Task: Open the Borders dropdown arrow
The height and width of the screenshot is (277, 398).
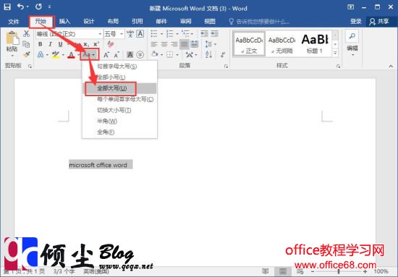Action: pos(177,55)
